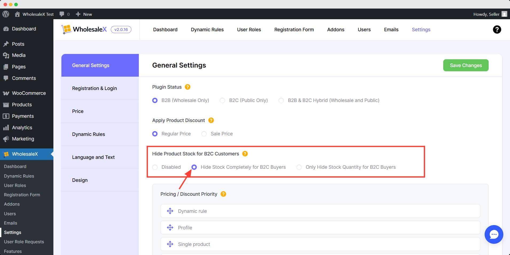Open User Role Requests submenu link
Viewport: 510px width, 255px height.
point(24,242)
